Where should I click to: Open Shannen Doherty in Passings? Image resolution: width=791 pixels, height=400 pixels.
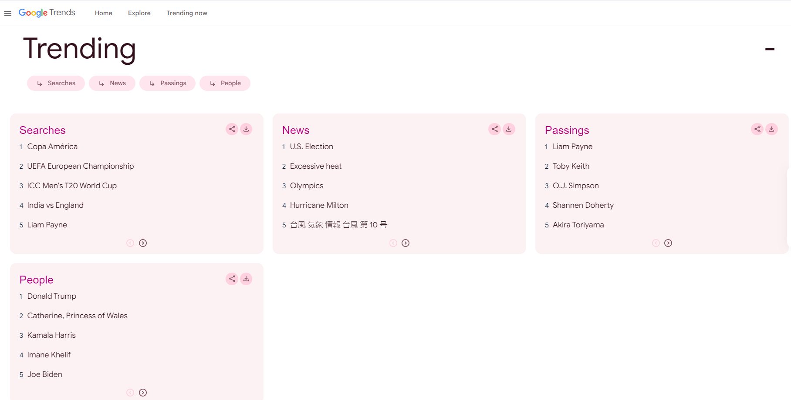pyautogui.click(x=583, y=205)
